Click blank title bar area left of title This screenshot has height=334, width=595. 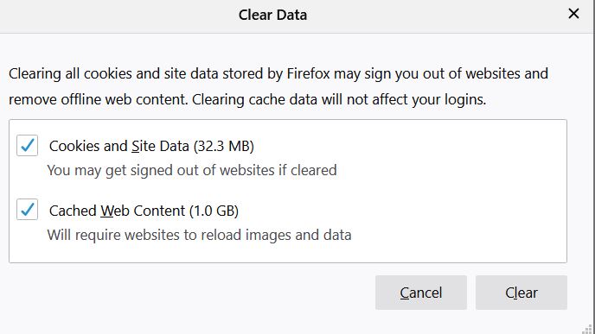[114, 16]
